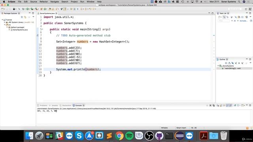Open the Window menu
This screenshot has width=253, height=142.
pos(91,2)
